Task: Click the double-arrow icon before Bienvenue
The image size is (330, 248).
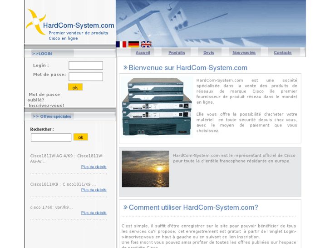Action: [125, 67]
